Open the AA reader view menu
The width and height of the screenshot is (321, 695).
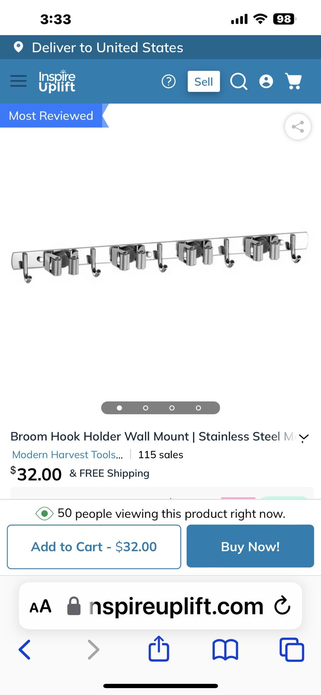tap(41, 606)
